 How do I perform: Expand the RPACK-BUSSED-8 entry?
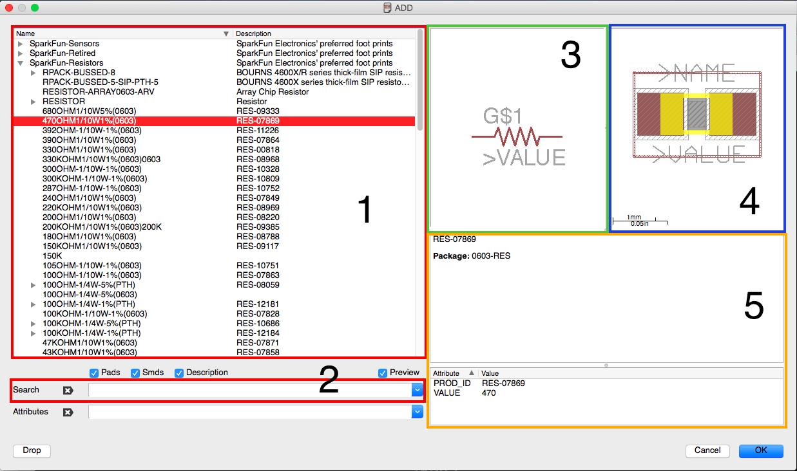(x=33, y=72)
